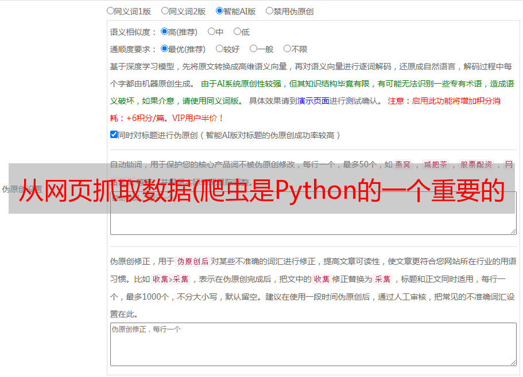523x377 pixels.
Task: Click the 减肥茶 example tag
Action: point(435,164)
